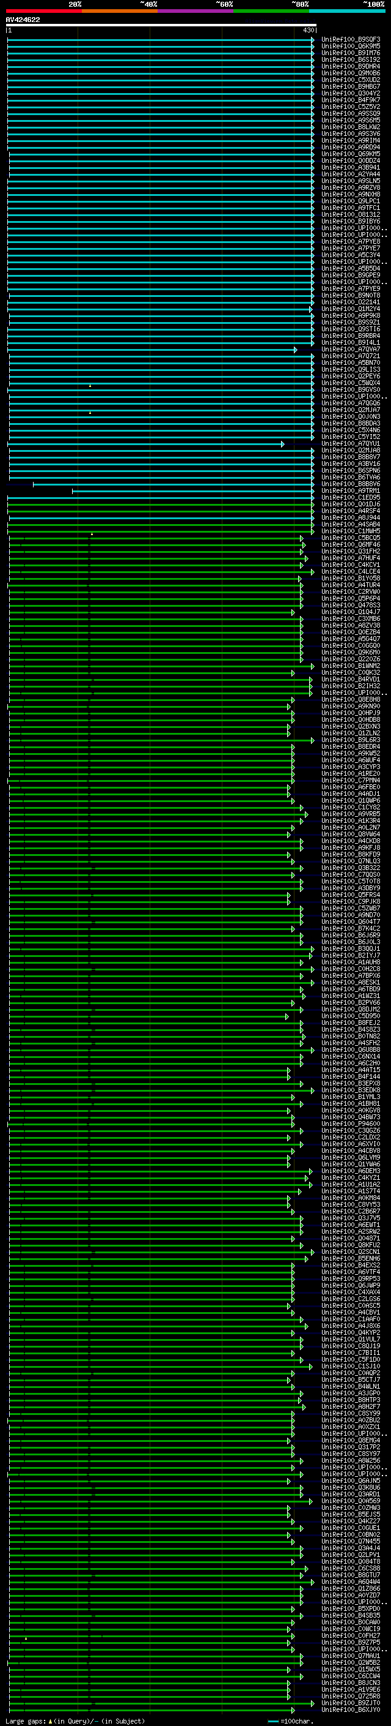Choose UniRef100_B8LKW2

pyautogui.click(x=350, y=127)
